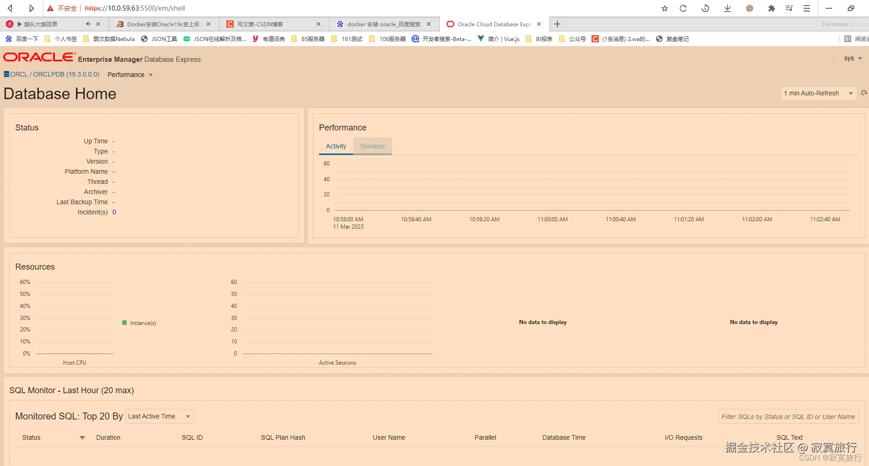Open the ORCL / ORCLPDB database link

52,74
